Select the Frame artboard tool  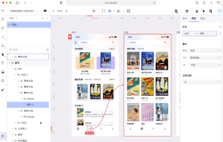(x=3, y=81)
